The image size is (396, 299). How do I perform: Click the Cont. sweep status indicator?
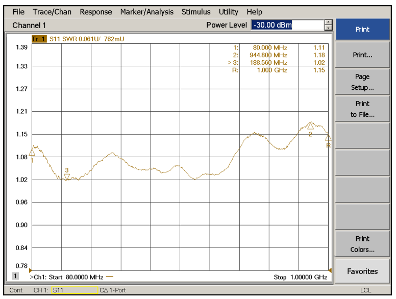click(x=16, y=290)
